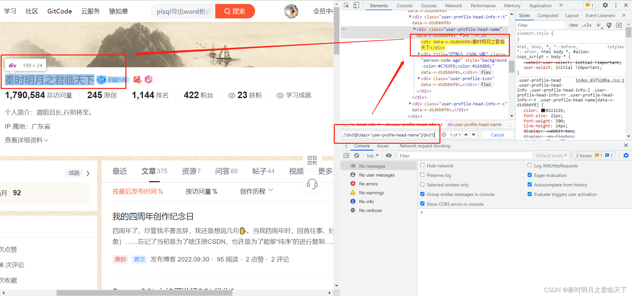Click the orange 搜索 search button
The height and width of the screenshot is (296, 632).
[x=235, y=11]
